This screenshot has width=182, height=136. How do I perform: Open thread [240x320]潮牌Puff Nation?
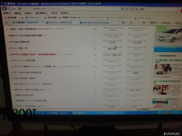34,67
